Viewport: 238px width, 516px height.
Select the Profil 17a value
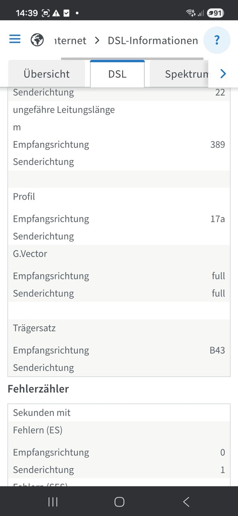point(217,218)
